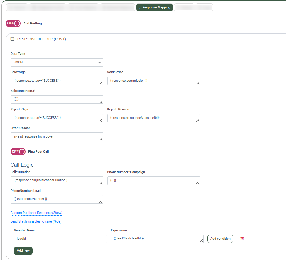Click the Reject::Sign field resize handle

click(101, 120)
